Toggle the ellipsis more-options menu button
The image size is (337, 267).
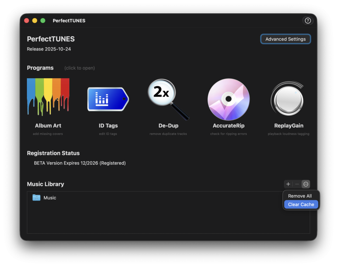pyautogui.click(x=306, y=184)
